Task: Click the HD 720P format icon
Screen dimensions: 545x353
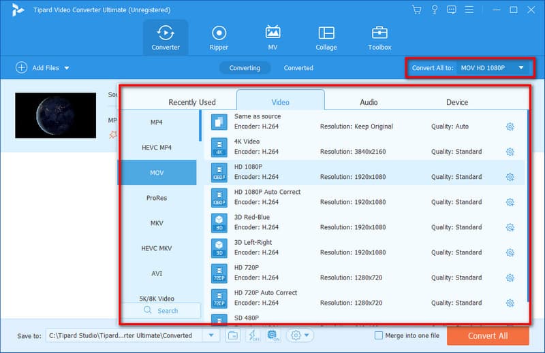Action: 219,273
